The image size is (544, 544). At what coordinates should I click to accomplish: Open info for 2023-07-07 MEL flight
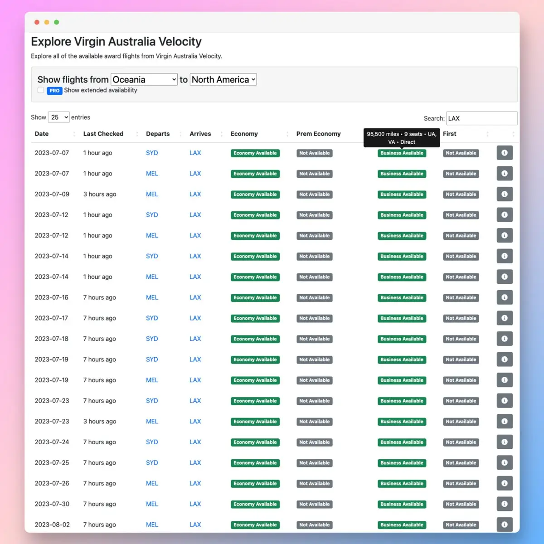pos(505,174)
